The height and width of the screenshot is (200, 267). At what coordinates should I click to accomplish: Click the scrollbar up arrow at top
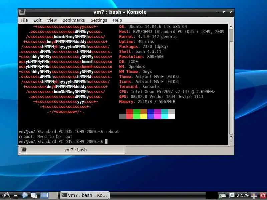pos(231,27)
